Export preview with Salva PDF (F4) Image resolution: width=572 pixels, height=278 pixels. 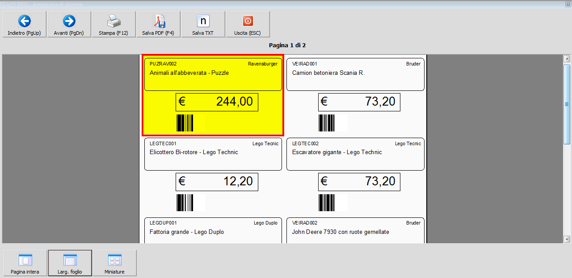pyautogui.click(x=159, y=24)
